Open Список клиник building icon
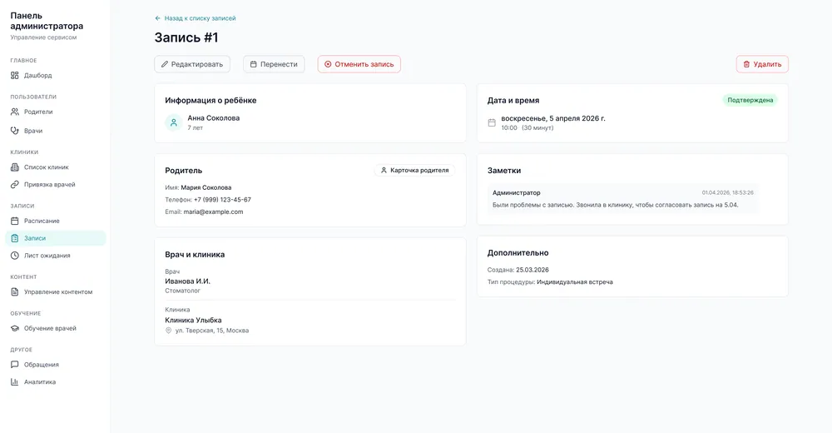The height and width of the screenshot is (433, 832). coord(15,167)
